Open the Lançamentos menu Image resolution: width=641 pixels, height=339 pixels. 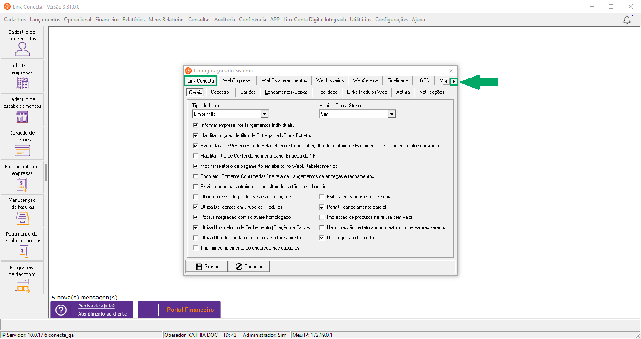[45, 20]
